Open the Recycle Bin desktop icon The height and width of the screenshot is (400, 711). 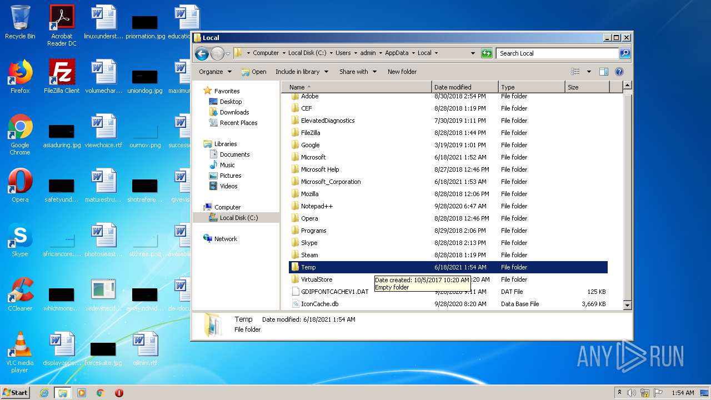(x=20, y=23)
